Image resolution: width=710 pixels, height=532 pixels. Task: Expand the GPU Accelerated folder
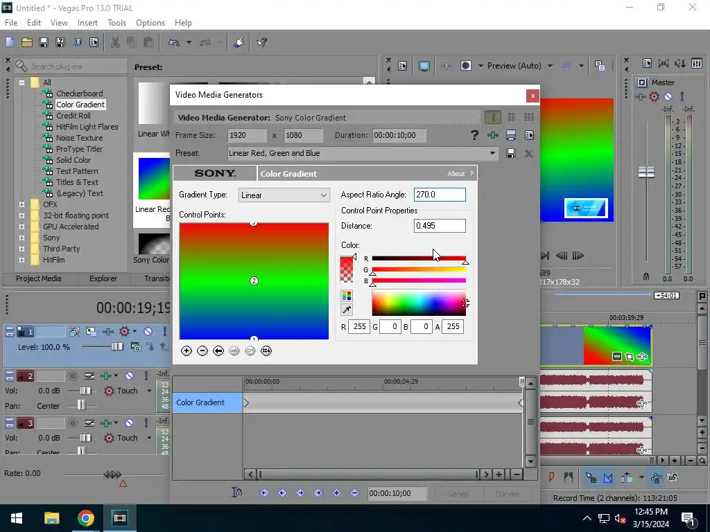[x=21, y=227]
